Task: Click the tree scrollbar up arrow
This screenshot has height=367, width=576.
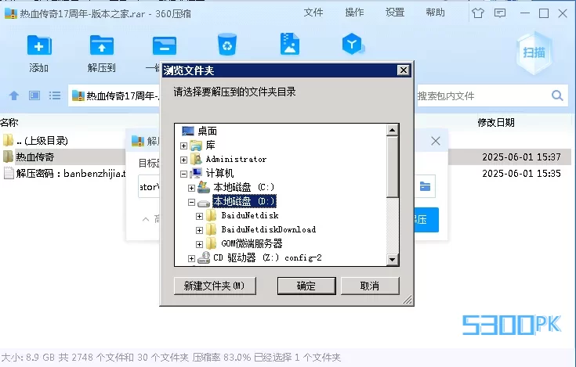Action: point(393,130)
